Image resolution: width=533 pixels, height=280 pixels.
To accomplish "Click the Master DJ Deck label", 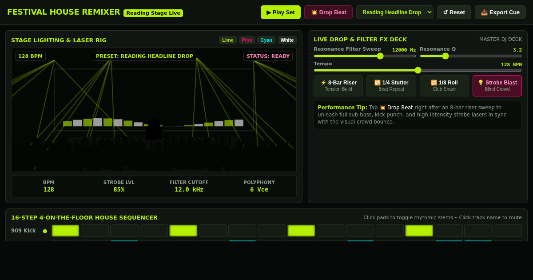I will click(501, 39).
